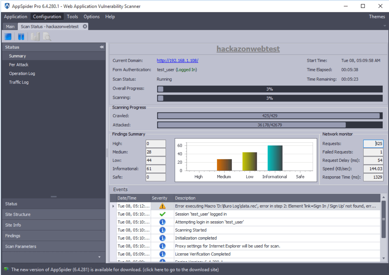This screenshot has width=389, height=275.
Task: Click the Informational bar in findings chart
Action: (275, 158)
